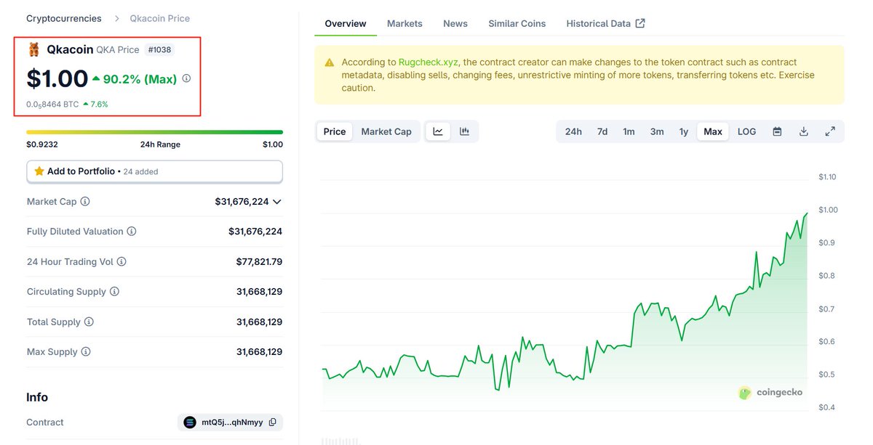Image resolution: width=873 pixels, height=445 pixels.
Task: Toggle chart to Price mode
Action: click(335, 131)
